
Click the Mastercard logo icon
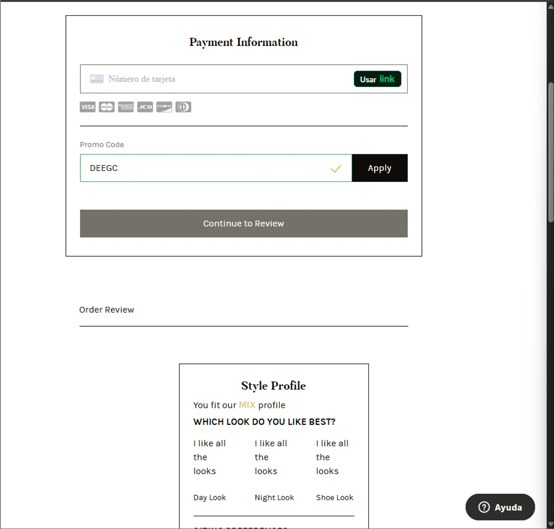107,107
